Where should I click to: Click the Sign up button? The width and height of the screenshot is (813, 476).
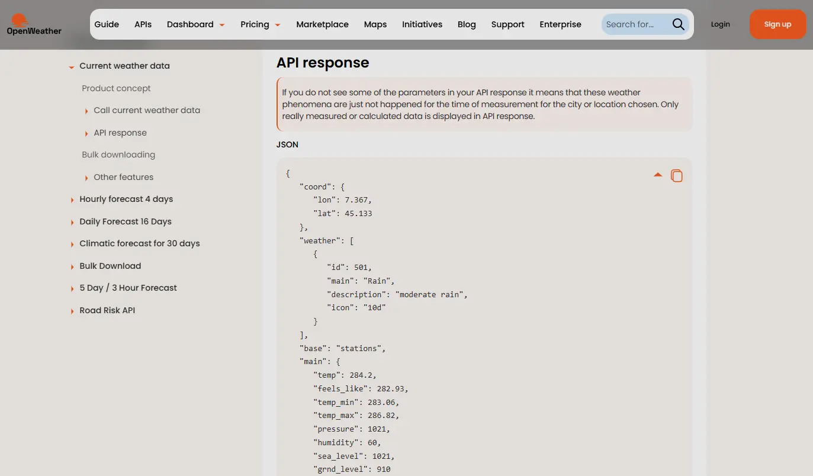[x=777, y=24]
